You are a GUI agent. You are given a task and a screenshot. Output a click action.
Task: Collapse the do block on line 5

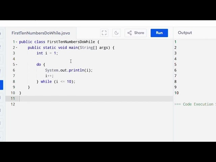tap(17, 64)
